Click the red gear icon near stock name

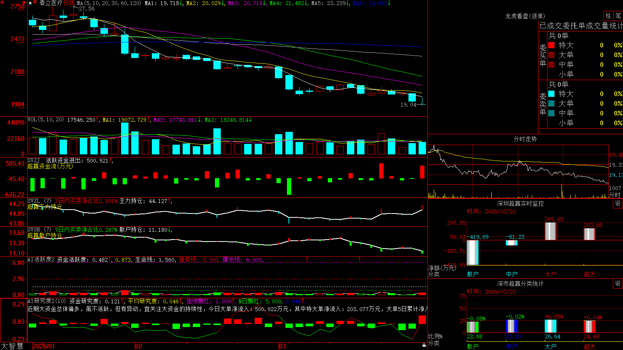(35, 2)
